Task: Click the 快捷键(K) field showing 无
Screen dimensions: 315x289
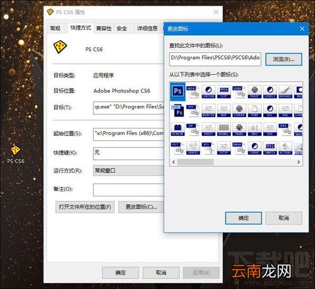Action: [x=129, y=154]
